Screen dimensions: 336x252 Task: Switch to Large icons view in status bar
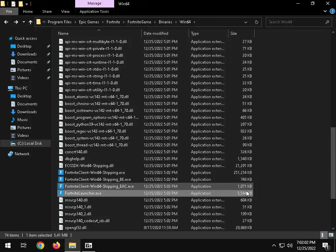pos(331,235)
